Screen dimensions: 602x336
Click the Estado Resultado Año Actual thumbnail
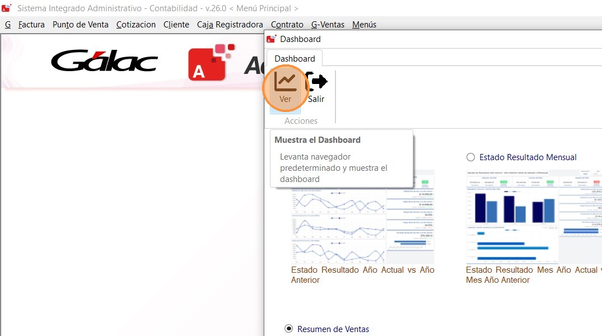click(362, 217)
